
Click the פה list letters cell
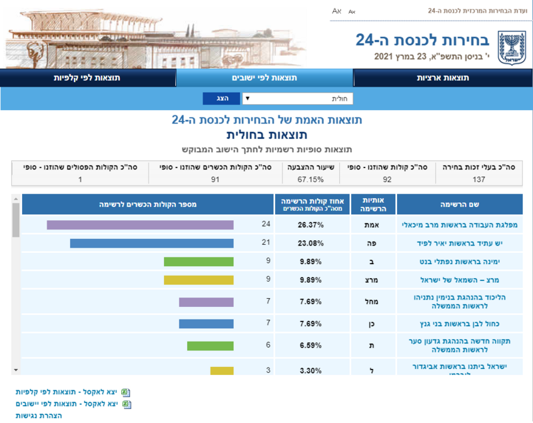372,244
